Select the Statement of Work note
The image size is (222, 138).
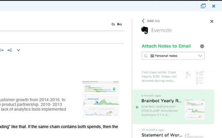[173, 132]
